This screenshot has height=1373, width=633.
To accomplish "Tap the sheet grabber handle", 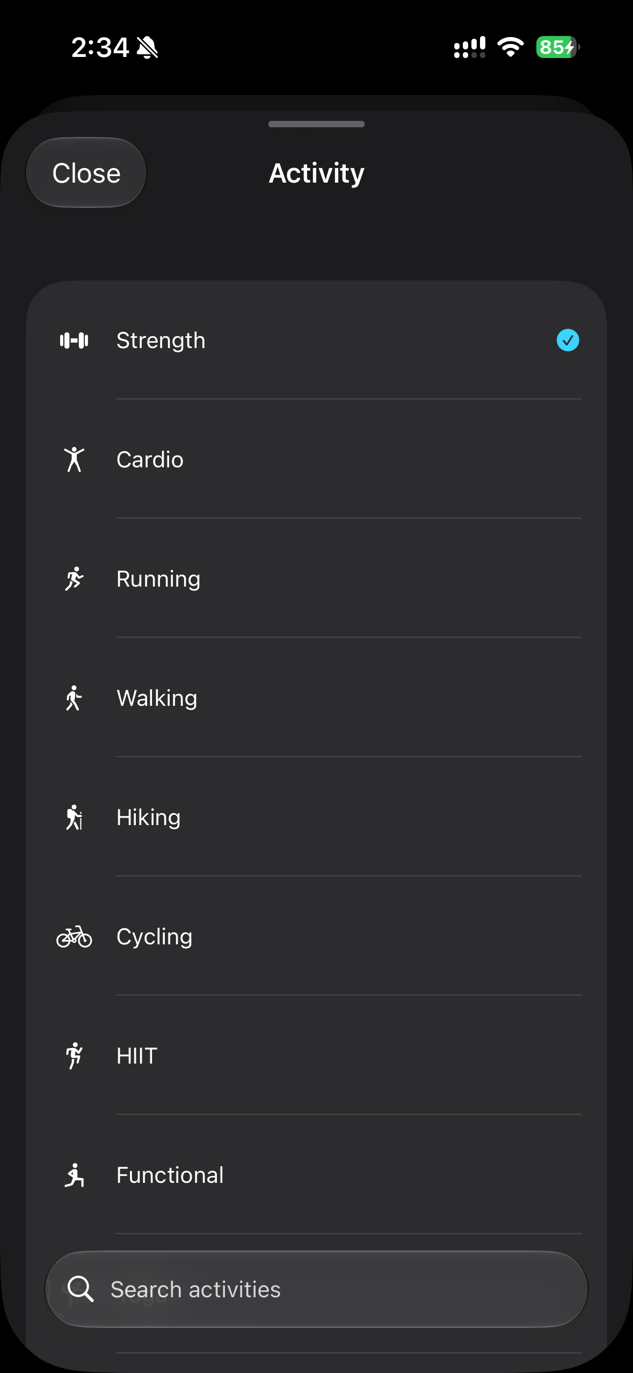I will (x=316, y=124).
